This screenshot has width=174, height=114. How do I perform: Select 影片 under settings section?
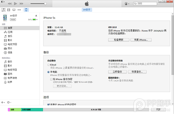coord(20,40)
